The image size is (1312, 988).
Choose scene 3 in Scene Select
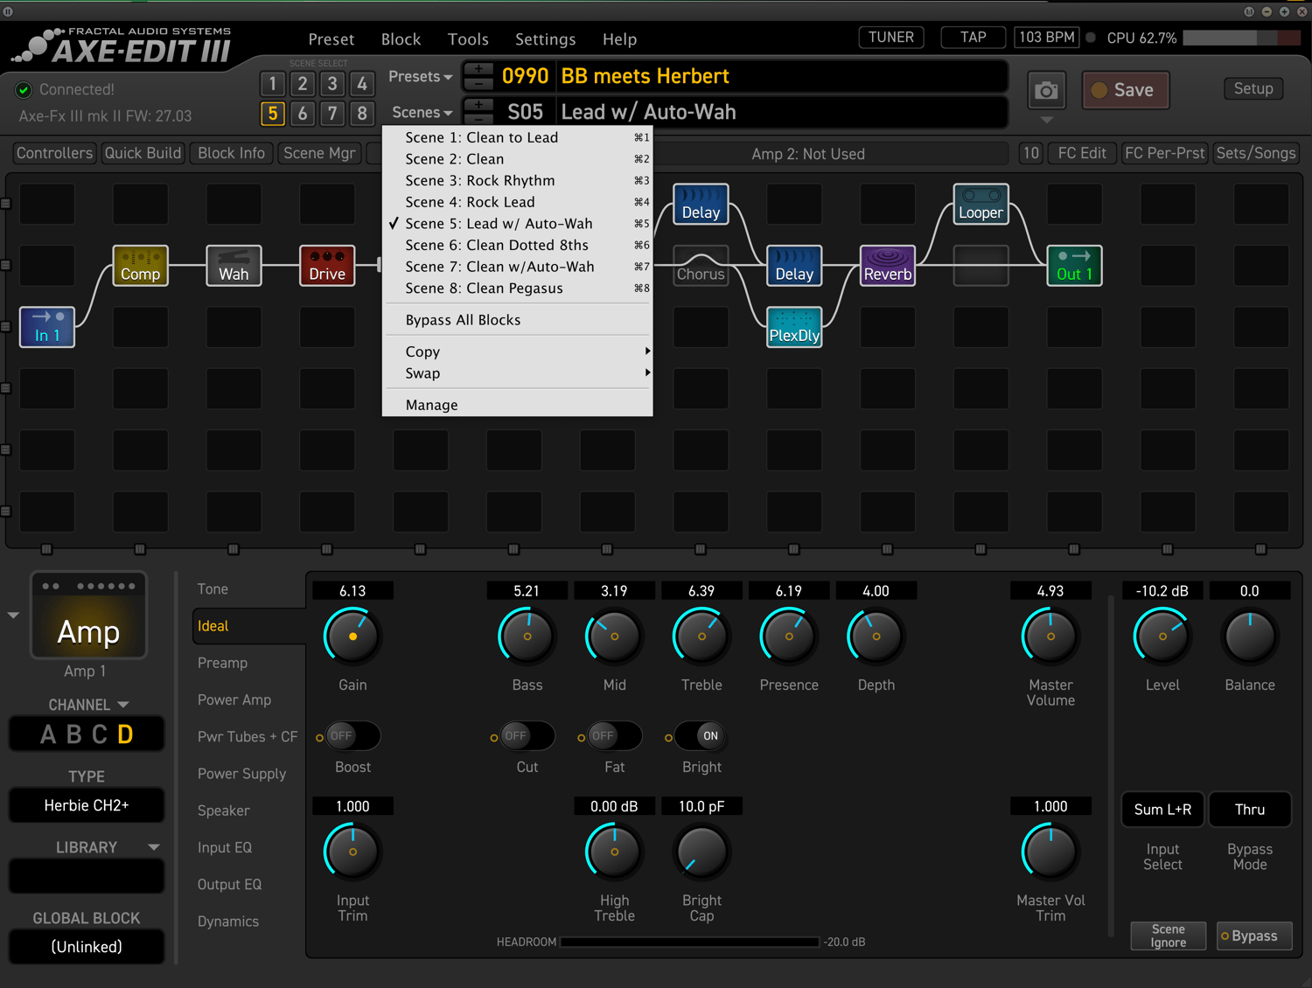coord(332,84)
